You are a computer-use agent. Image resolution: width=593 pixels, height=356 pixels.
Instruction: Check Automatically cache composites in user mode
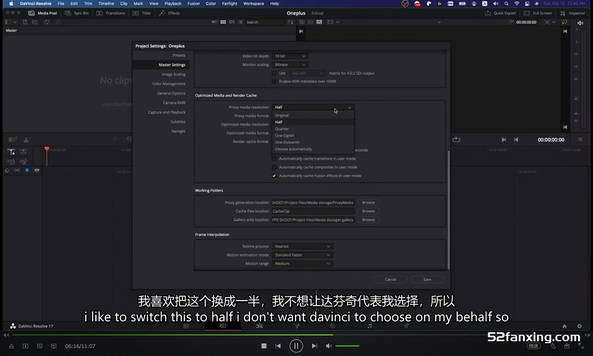(x=274, y=167)
